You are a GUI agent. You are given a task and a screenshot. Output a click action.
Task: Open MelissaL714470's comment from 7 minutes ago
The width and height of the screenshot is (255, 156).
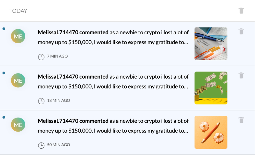pyautogui.click(x=113, y=37)
